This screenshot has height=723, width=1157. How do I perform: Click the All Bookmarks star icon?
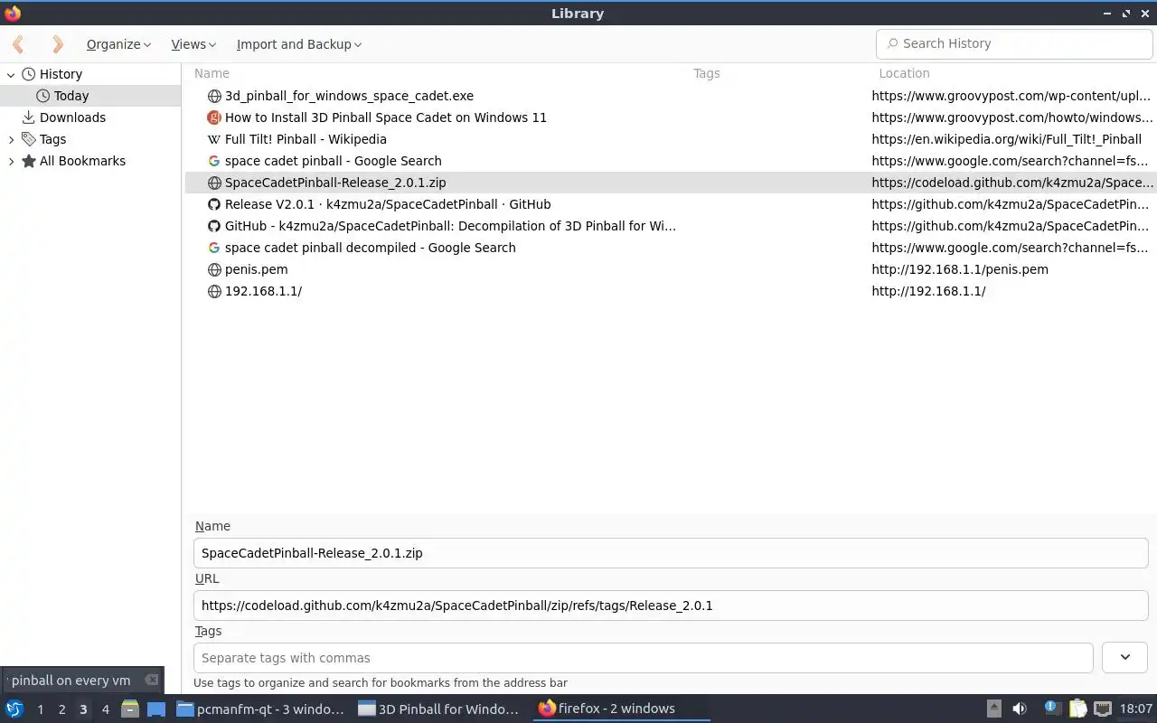[29, 161]
